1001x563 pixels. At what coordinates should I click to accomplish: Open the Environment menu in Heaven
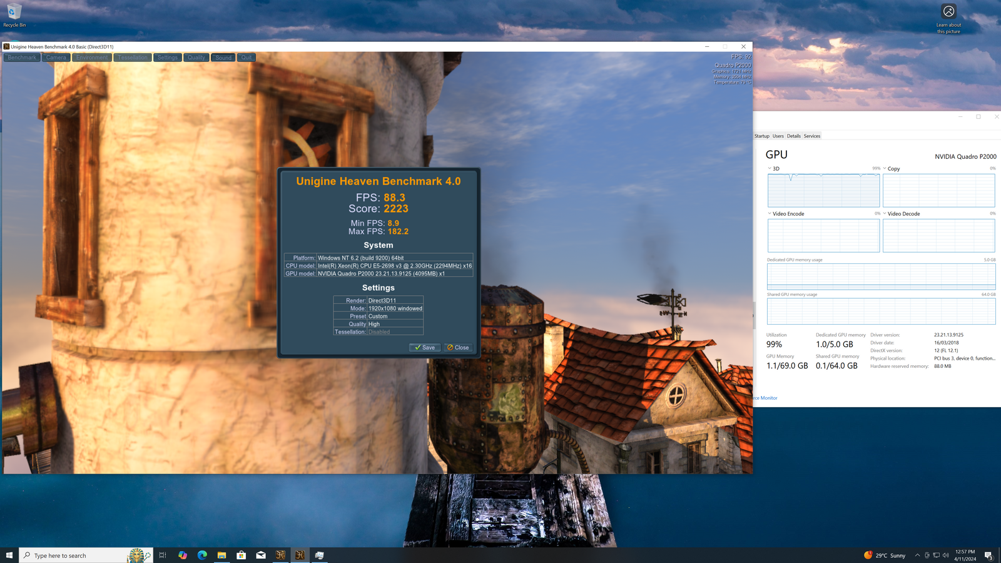tap(92, 58)
